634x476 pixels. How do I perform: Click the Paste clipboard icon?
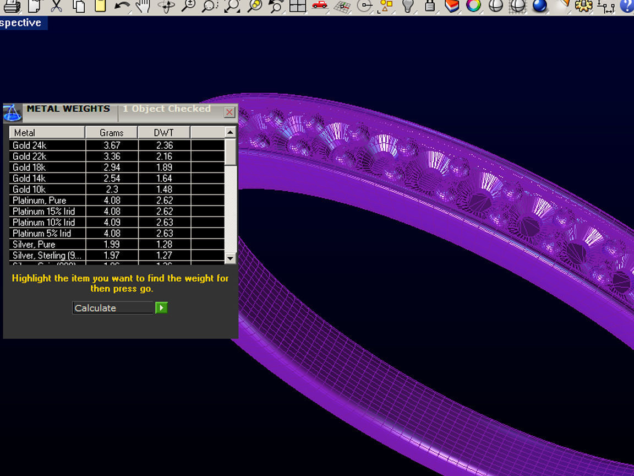point(100,6)
